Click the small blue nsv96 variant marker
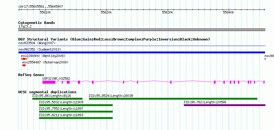 (265, 59)
